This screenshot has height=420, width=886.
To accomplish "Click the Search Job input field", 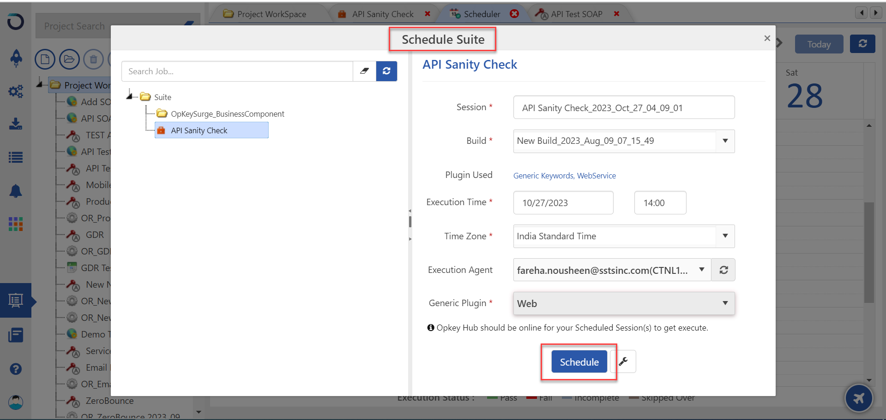I will click(x=237, y=71).
